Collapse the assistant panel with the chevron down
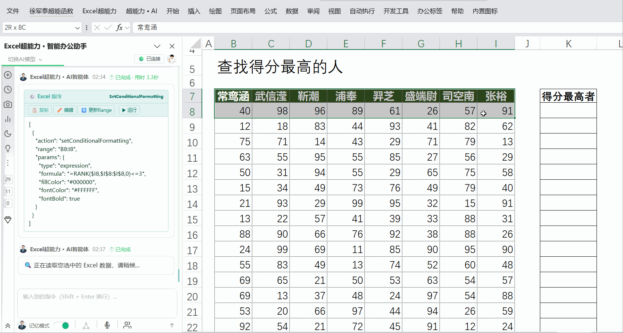 [x=157, y=46]
